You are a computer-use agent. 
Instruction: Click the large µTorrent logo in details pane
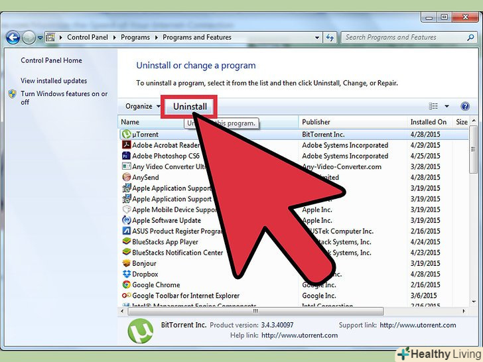tap(141, 331)
